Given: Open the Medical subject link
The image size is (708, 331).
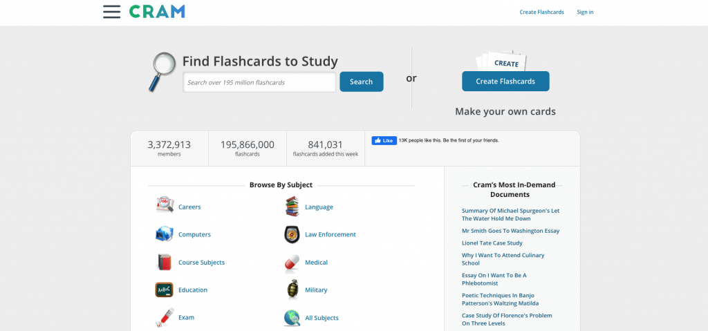Looking at the screenshot, I should coord(317,263).
